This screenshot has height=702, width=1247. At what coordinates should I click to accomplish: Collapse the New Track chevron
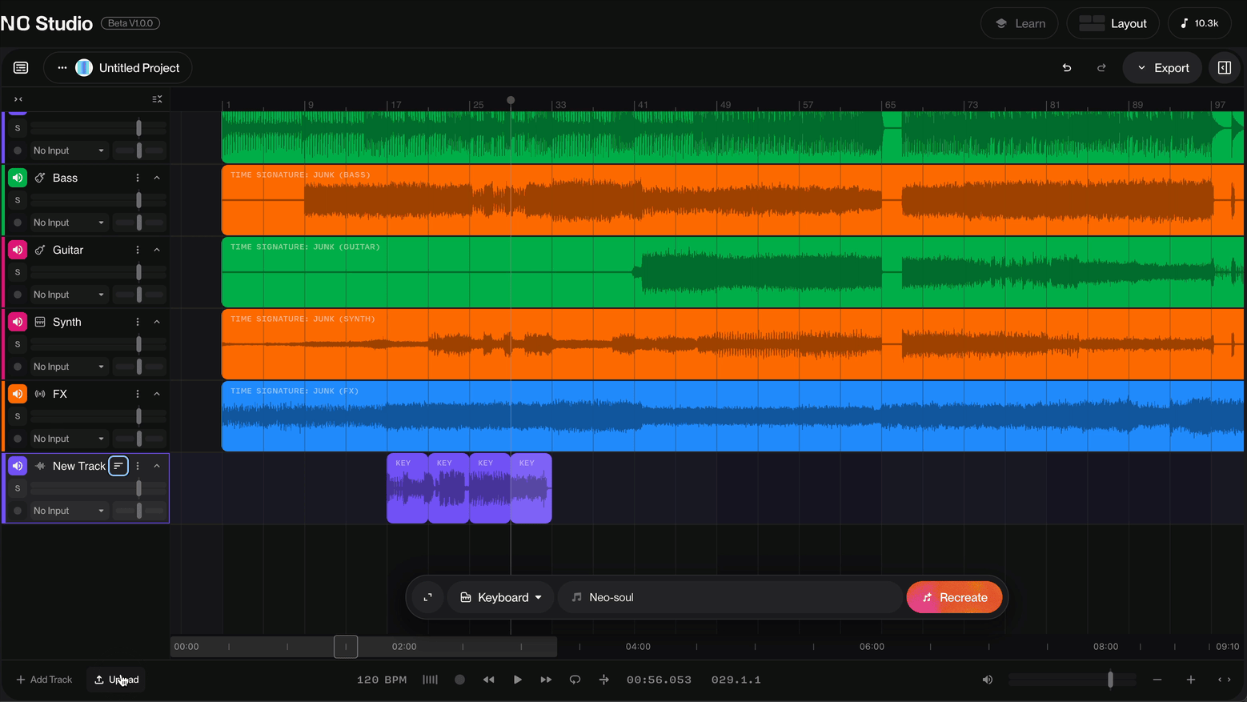pyautogui.click(x=157, y=466)
